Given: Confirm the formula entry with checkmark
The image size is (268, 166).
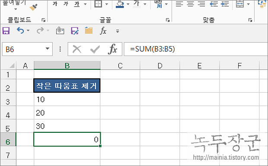Looking at the screenshot, I should 95,50.
